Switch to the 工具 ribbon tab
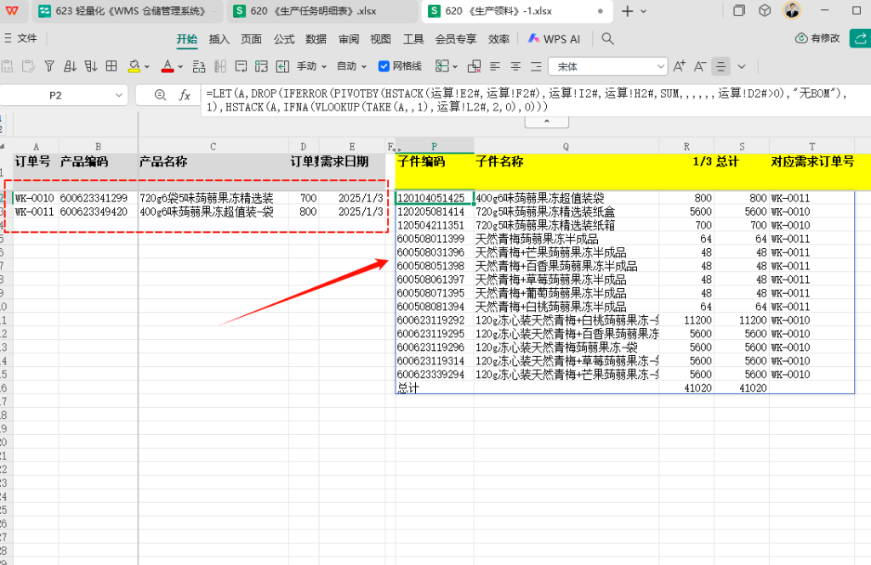 tap(413, 39)
